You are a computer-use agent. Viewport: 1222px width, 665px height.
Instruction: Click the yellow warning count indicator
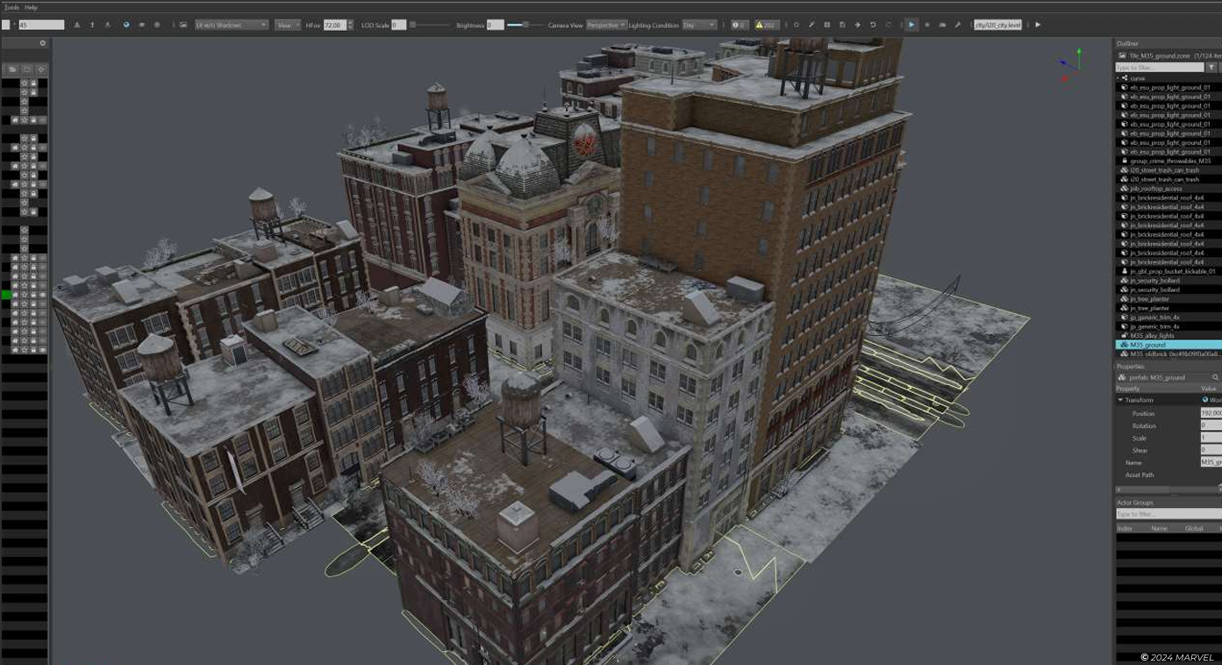pos(766,25)
